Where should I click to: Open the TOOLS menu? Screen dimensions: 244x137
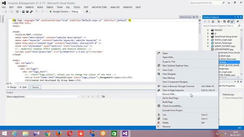pyautogui.click(x=77, y=7)
